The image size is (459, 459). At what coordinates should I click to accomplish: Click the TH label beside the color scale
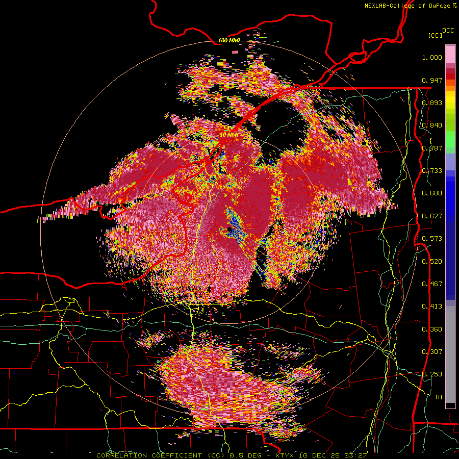pos(438,397)
